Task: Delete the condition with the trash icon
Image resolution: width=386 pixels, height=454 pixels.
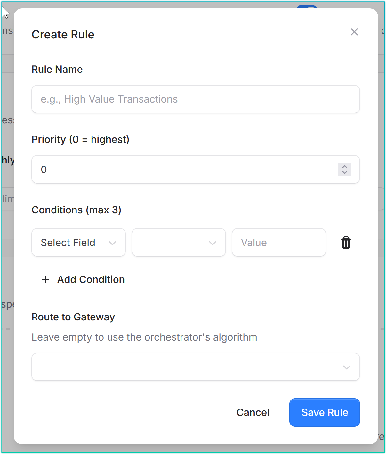Action: click(346, 243)
